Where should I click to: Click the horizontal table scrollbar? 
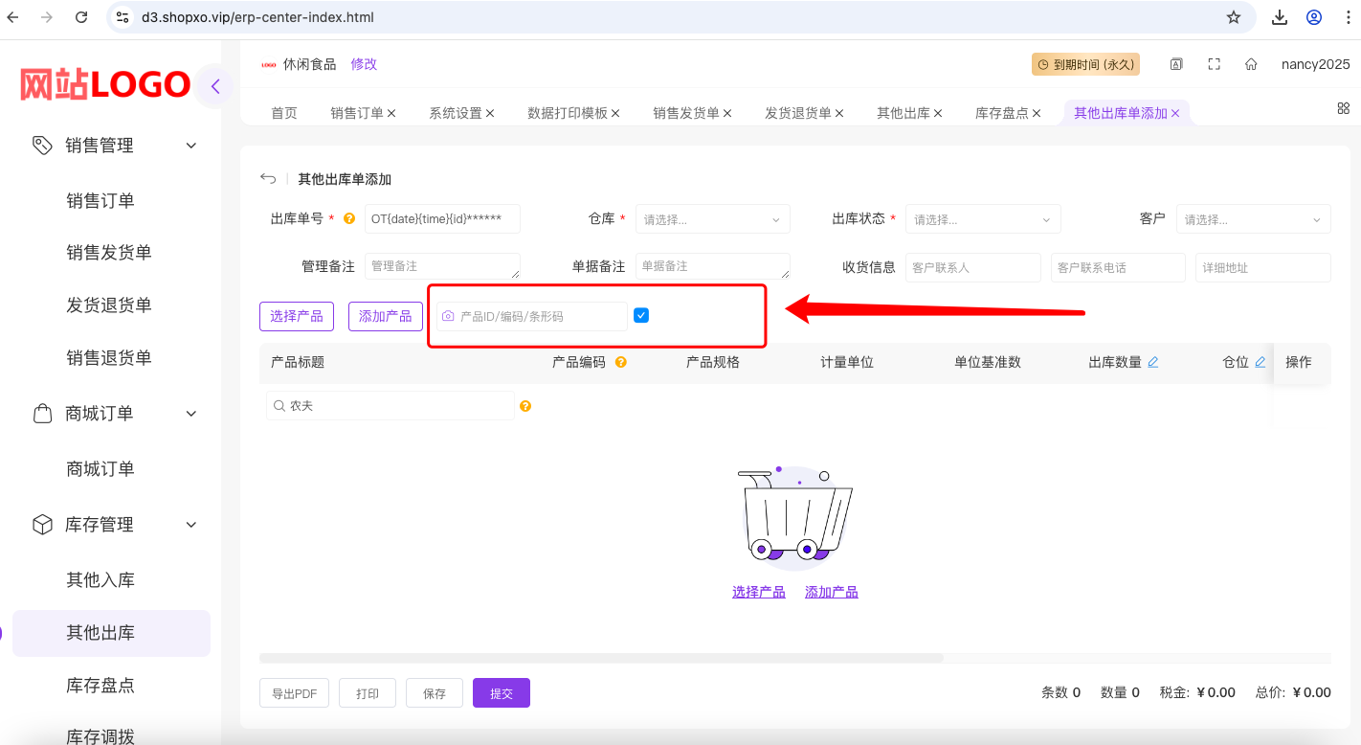(x=601, y=658)
